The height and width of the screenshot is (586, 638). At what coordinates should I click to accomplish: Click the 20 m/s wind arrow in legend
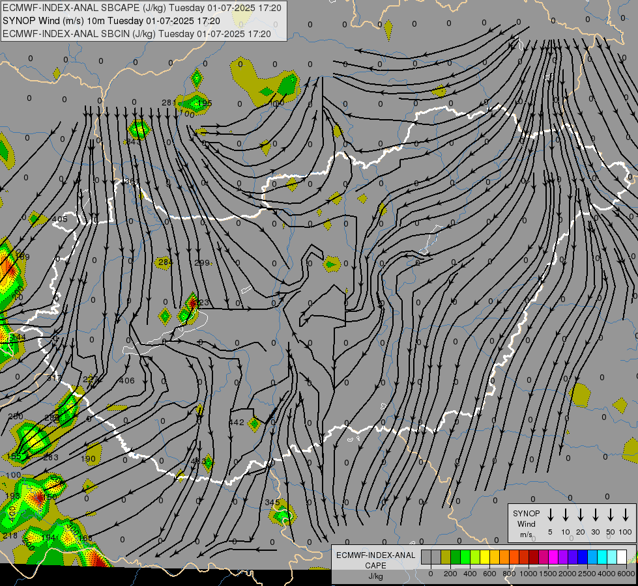[x=580, y=514]
